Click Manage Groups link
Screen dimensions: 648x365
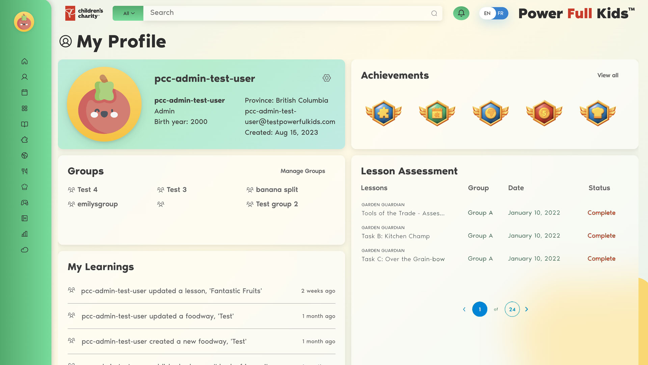[302, 171]
